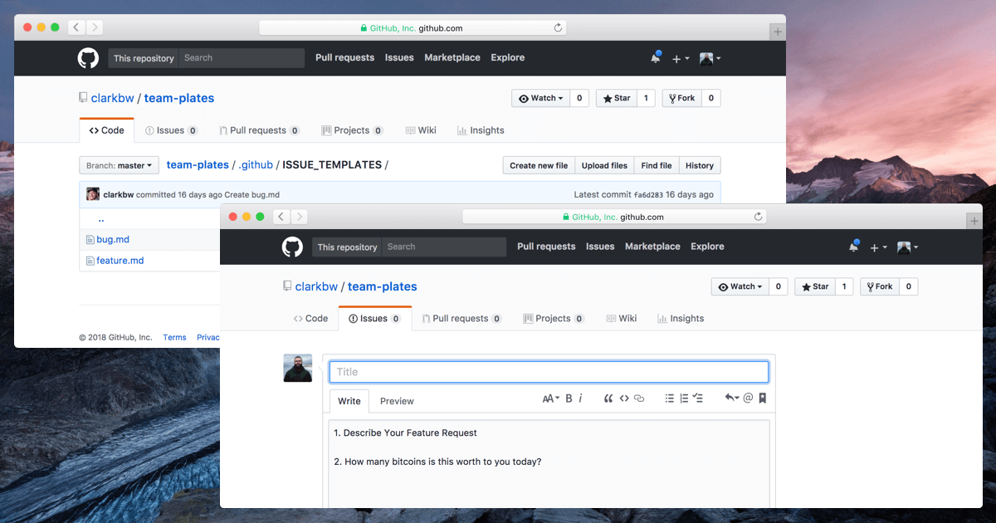This screenshot has width=996, height=523.
Task: Open the feature.md template file
Action: click(x=120, y=261)
